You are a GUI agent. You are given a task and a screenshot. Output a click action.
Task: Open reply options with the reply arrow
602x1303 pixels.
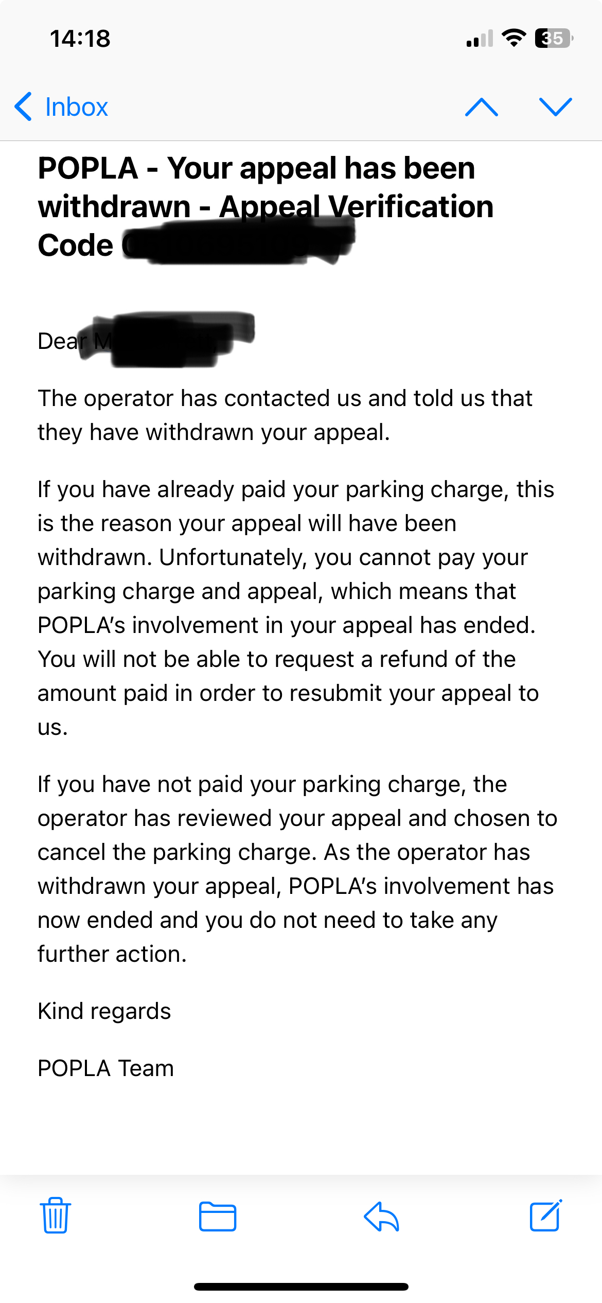pos(381,1217)
